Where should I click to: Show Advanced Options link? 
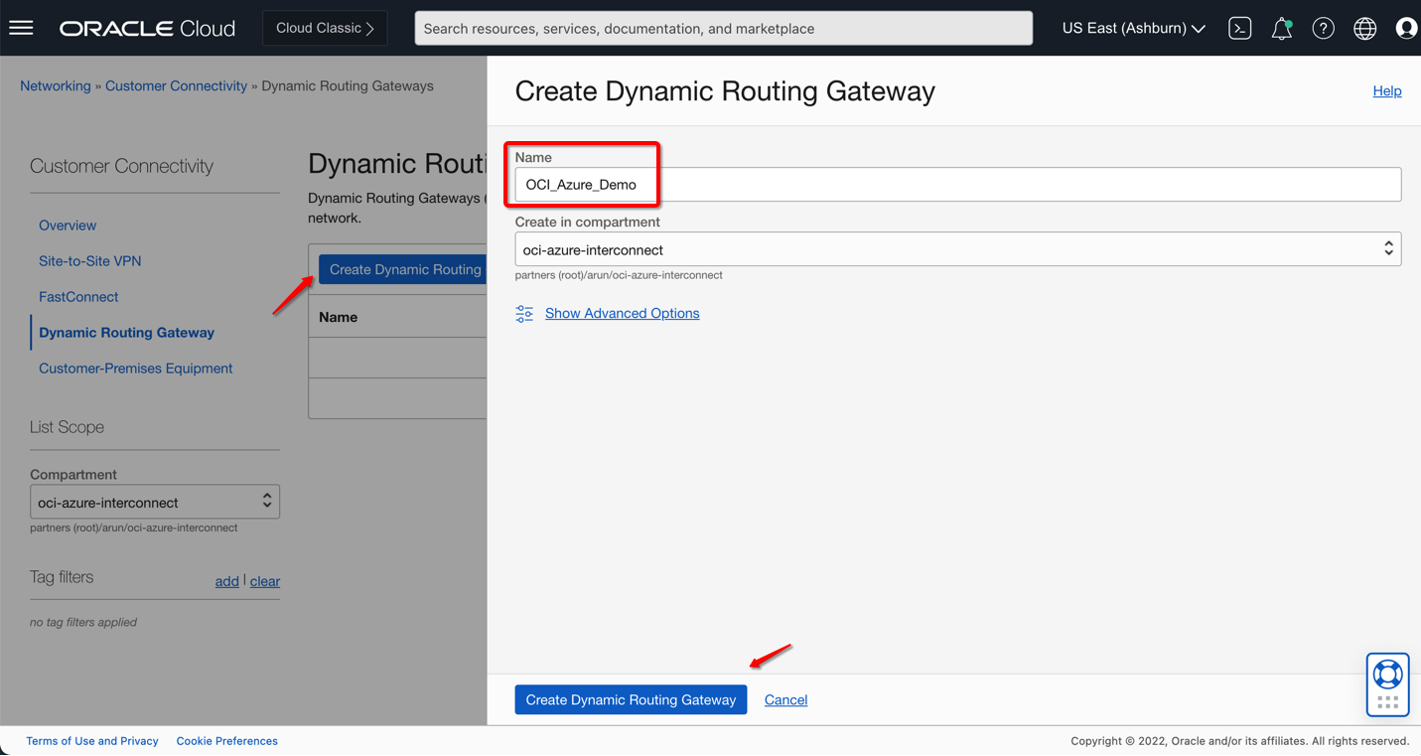pyautogui.click(x=622, y=314)
